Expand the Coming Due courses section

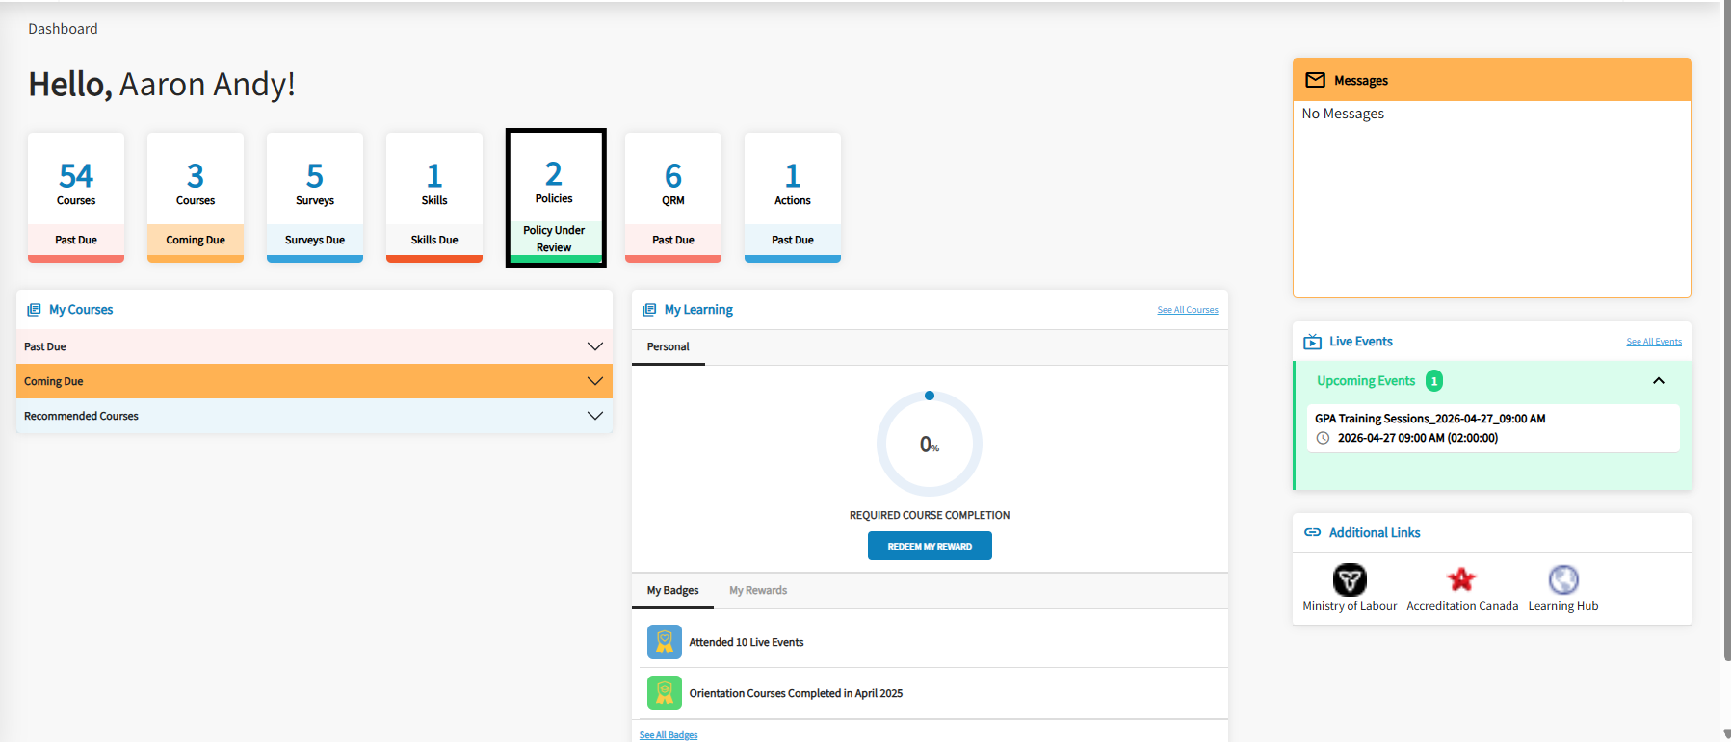coord(314,381)
